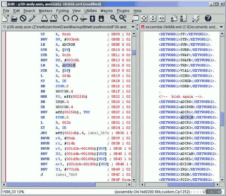Click the highlighted ADCR1H in asm pane
This screenshot has width=226, height=196.
coord(69,65)
